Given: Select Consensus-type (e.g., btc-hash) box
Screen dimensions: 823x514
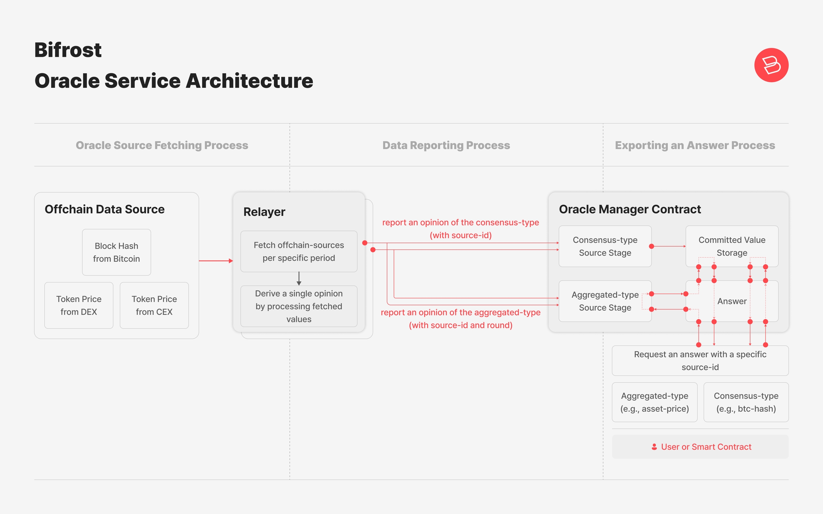Looking at the screenshot, I should tap(746, 402).
